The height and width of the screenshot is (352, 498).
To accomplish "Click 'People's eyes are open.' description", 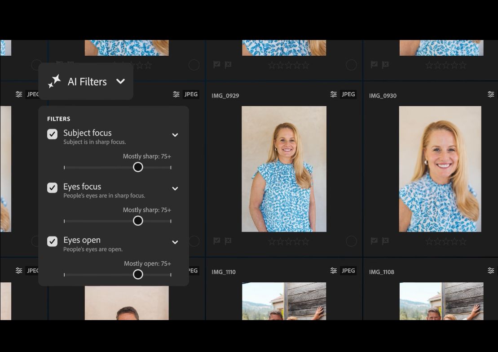I will coord(93,250).
